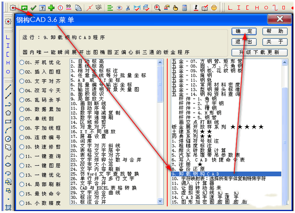Select the red H-beam section icon
This screenshot has width=295, height=213.
click(x=257, y=8)
